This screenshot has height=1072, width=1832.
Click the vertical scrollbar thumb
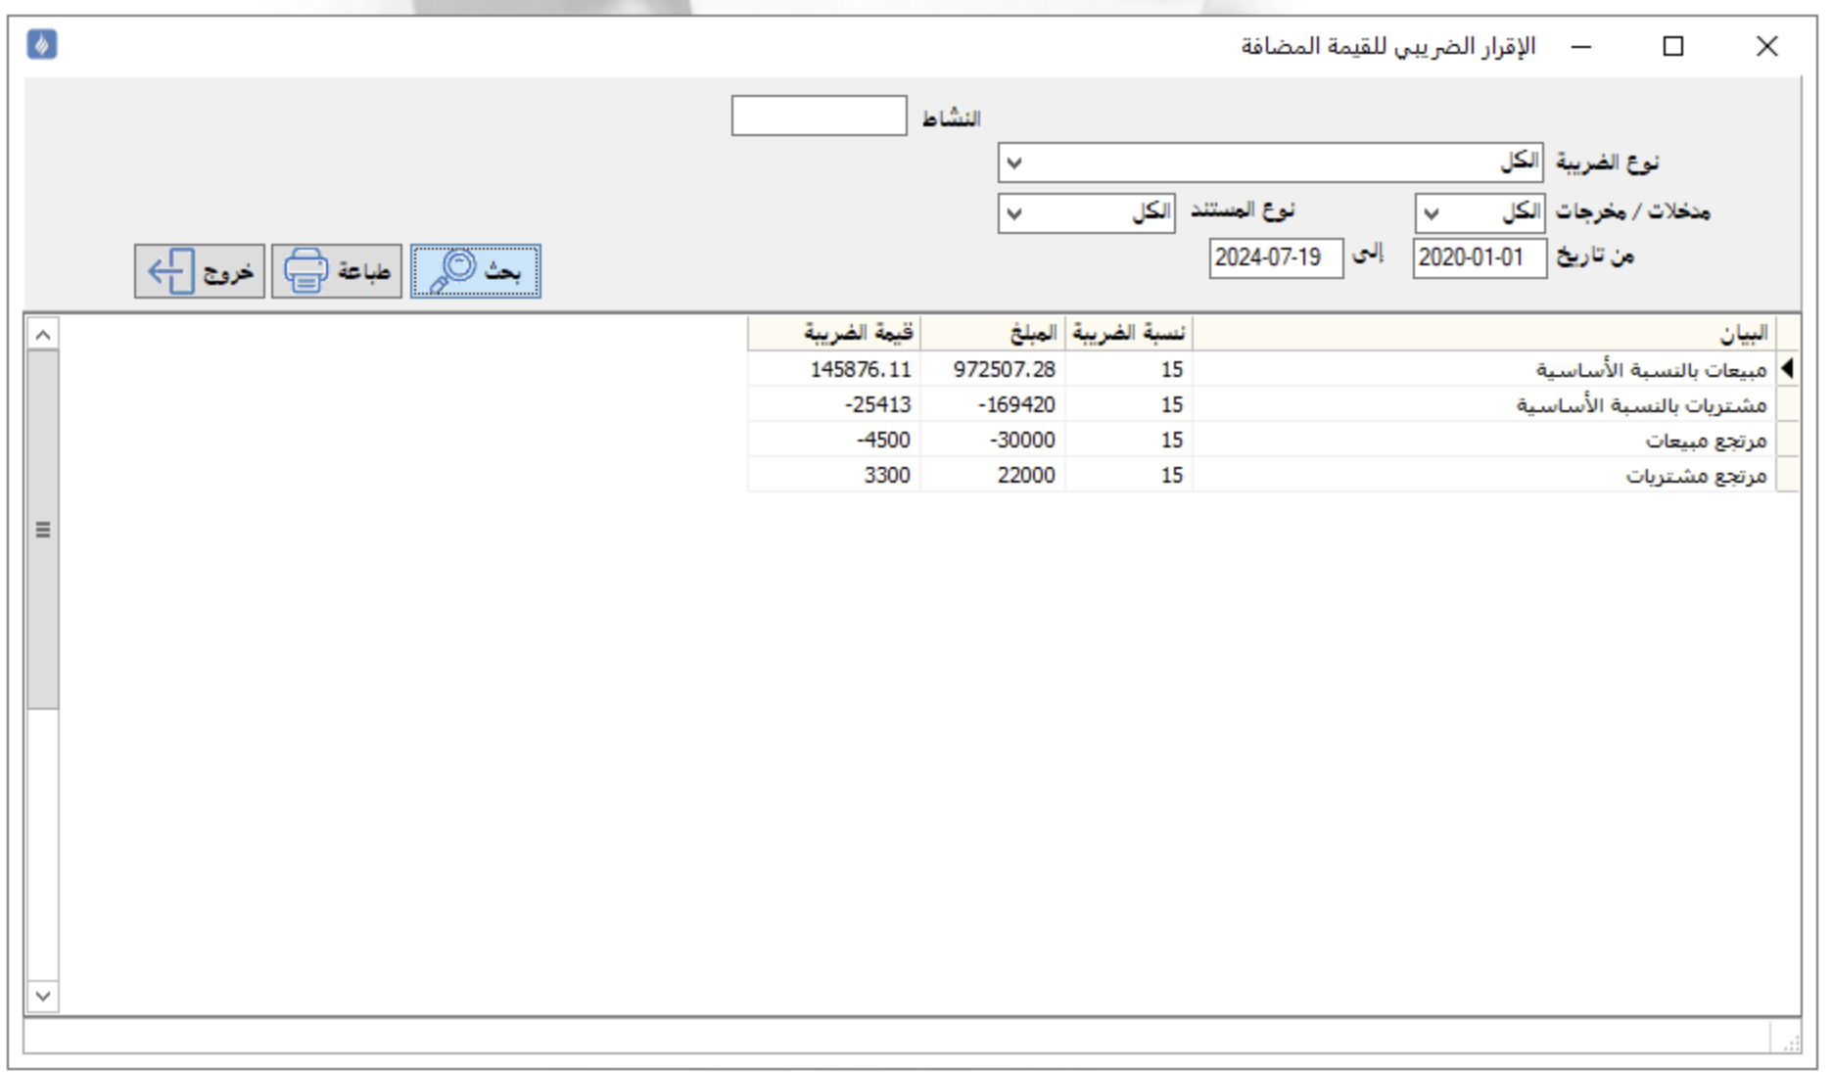tap(43, 530)
